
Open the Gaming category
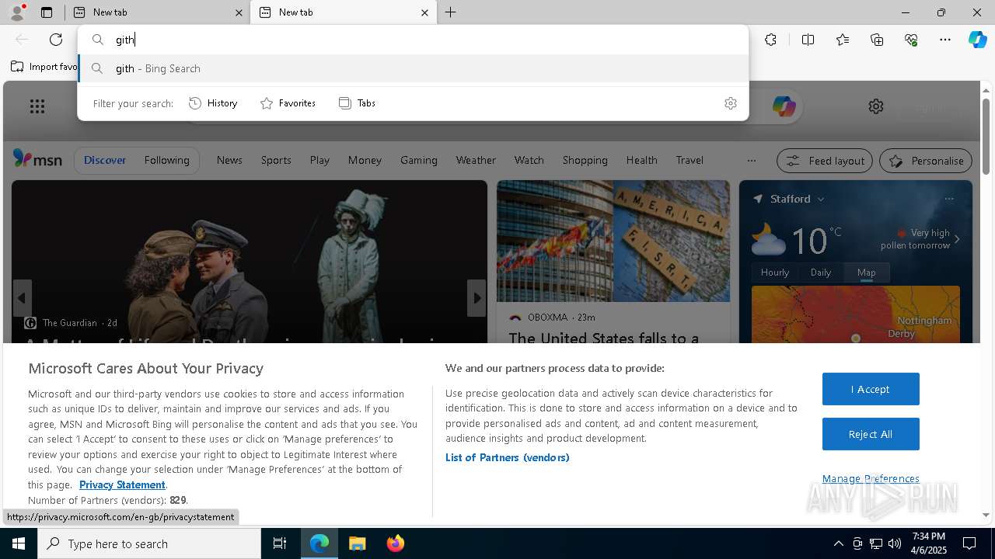tap(419, 160)
